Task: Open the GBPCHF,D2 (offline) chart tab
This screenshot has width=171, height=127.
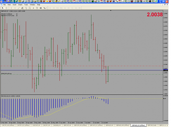Action: point(96,125)
